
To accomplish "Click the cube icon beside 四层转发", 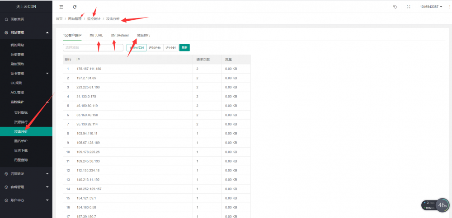I will pos(6,173).
